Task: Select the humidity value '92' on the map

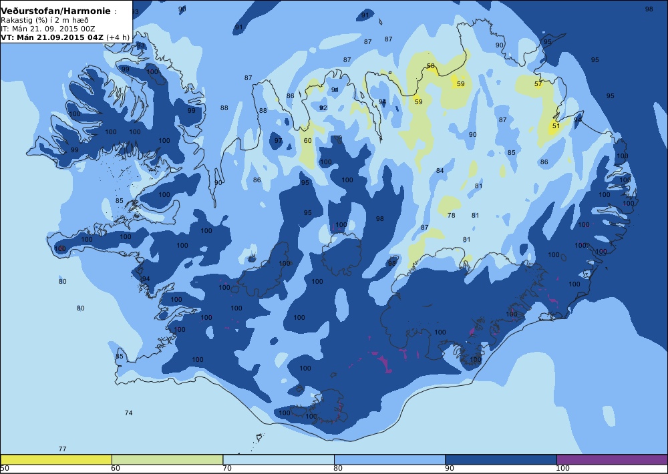Action: [323, 108]
